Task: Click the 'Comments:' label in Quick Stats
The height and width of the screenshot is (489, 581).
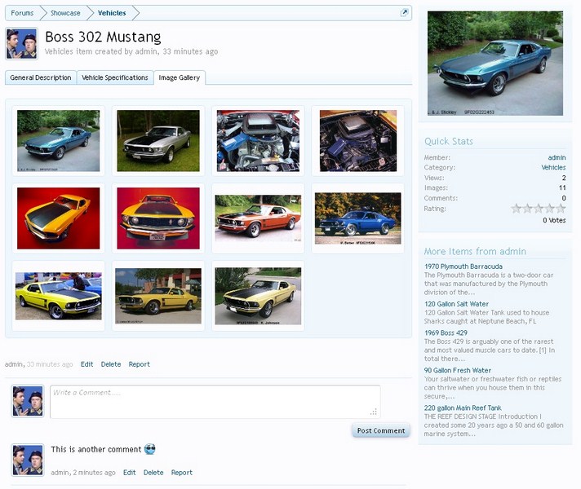Action: pos(441,198)
